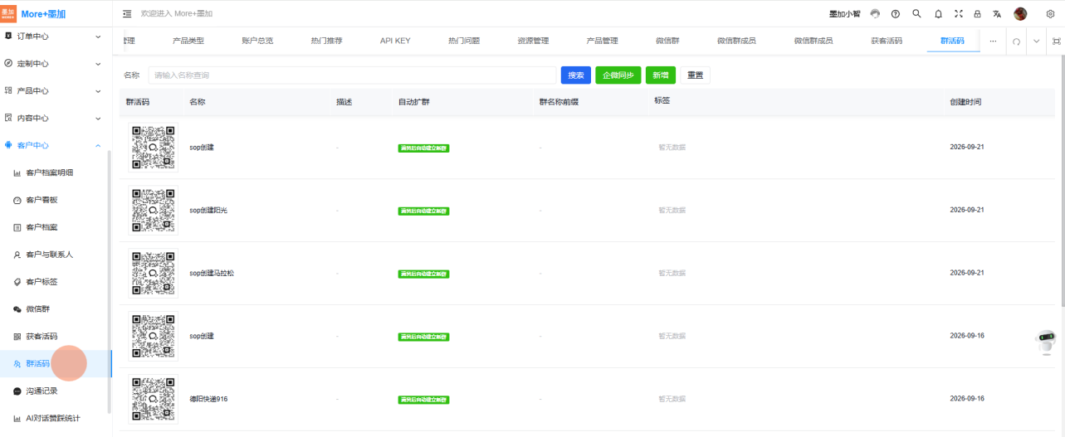
Task: Switch to the 热门问题 tab
Action: (464, 41)
